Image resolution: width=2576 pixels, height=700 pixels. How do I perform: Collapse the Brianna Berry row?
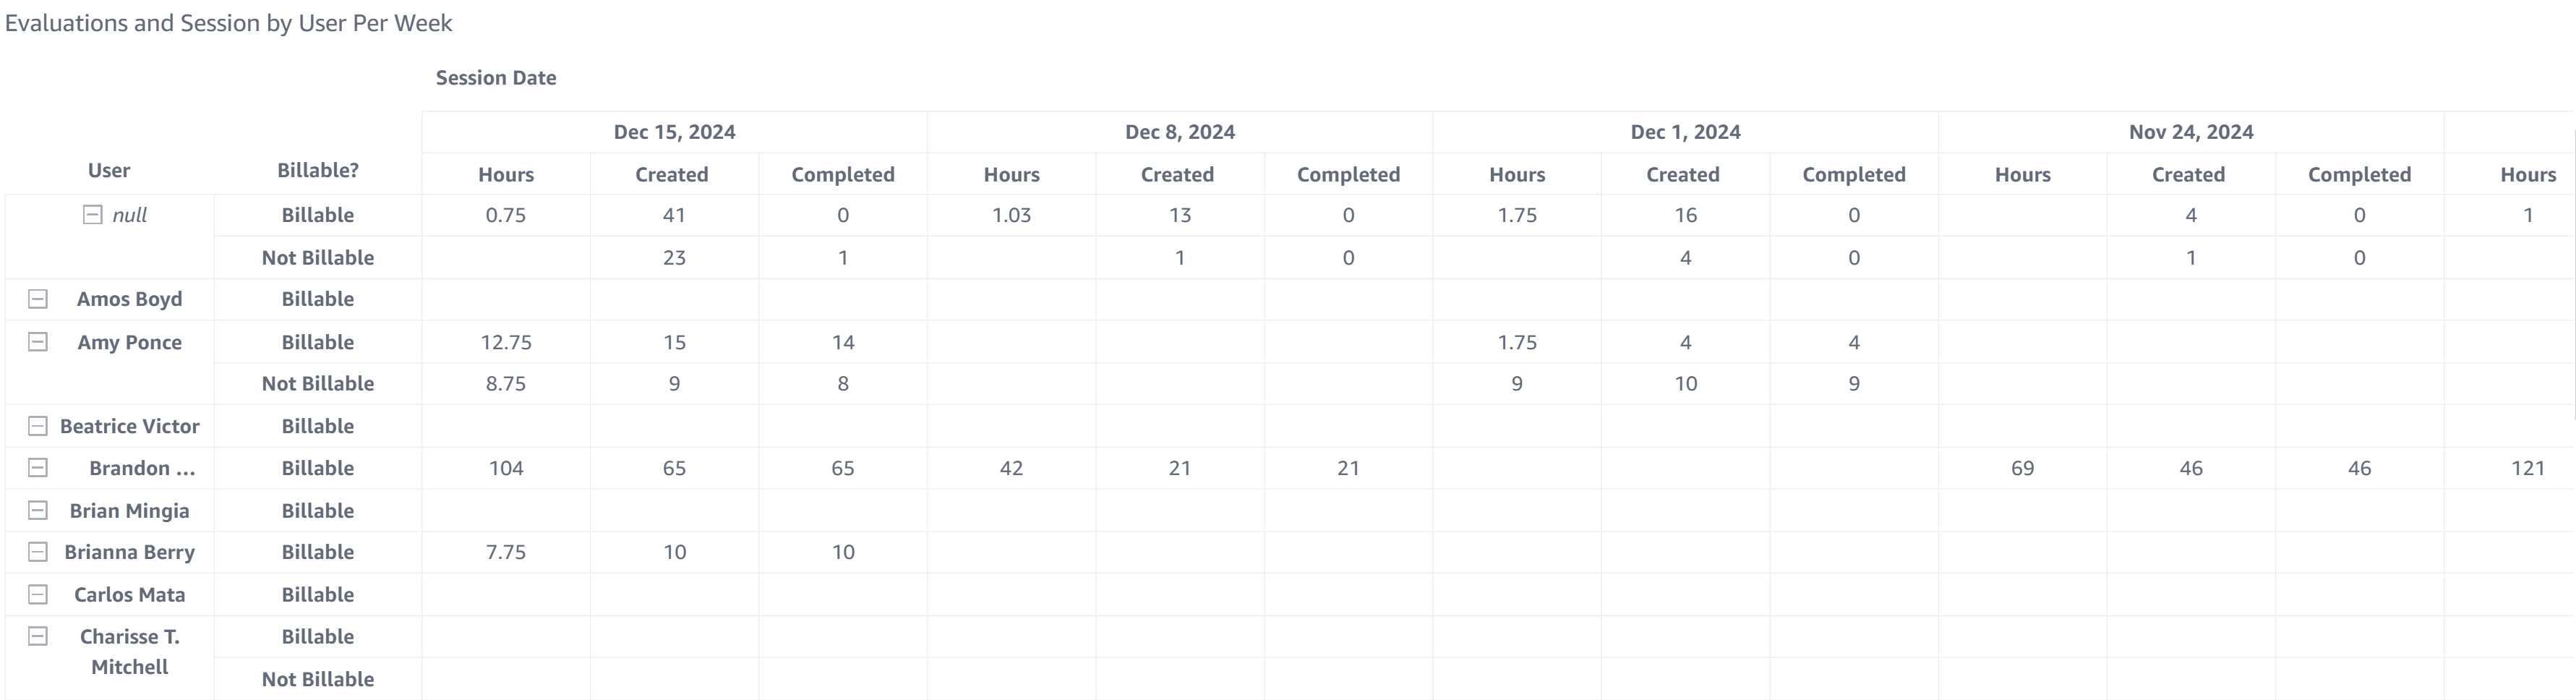click(x=38, y=552)
